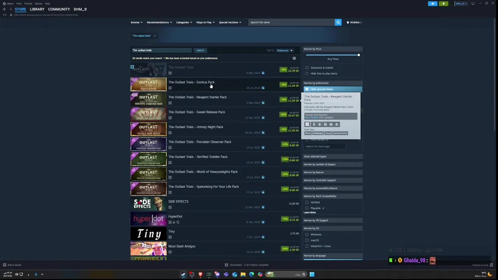The width and height of the screenshot is (498, 280).
Task: Click the Windows Start button
Action: (312, 274)
